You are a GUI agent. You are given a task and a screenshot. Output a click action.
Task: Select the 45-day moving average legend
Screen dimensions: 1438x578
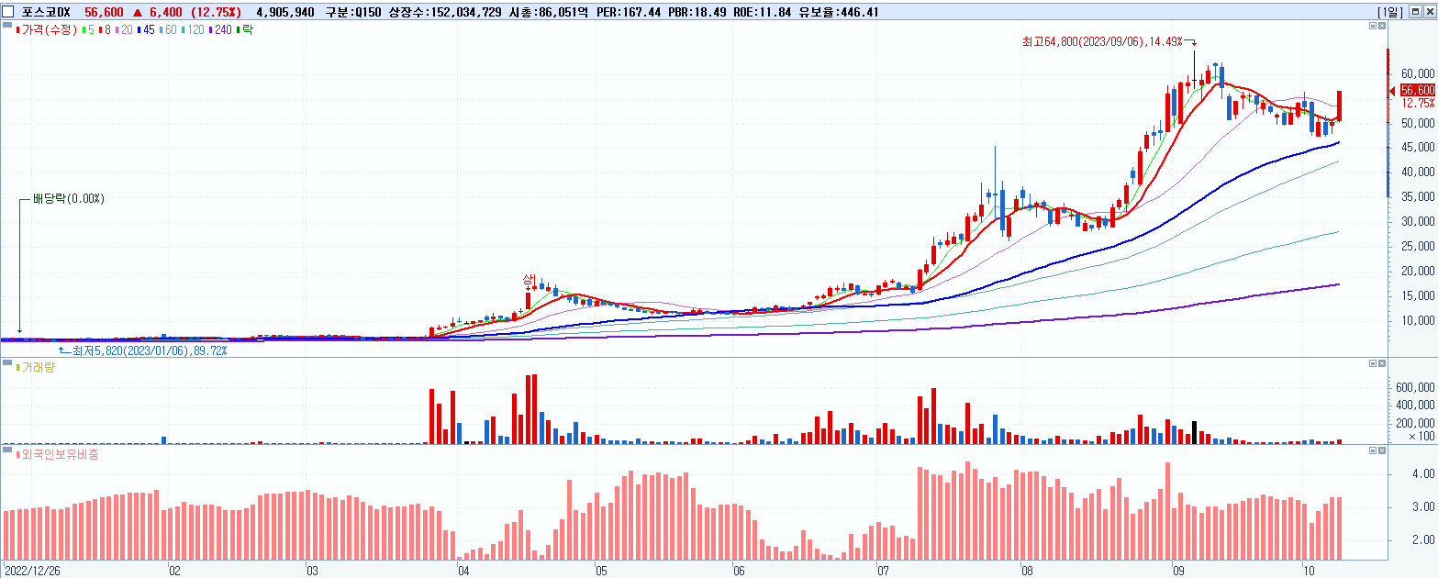[147, 30]
